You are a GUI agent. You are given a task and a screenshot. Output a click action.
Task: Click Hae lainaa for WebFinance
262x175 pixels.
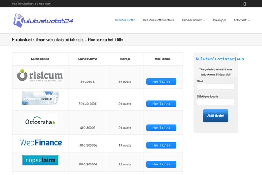tap(161, 145)
